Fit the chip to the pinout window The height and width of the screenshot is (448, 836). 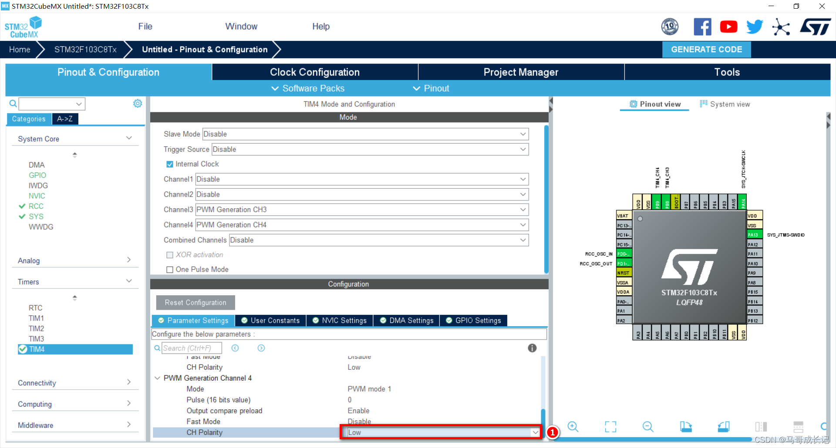pos(610,427)
